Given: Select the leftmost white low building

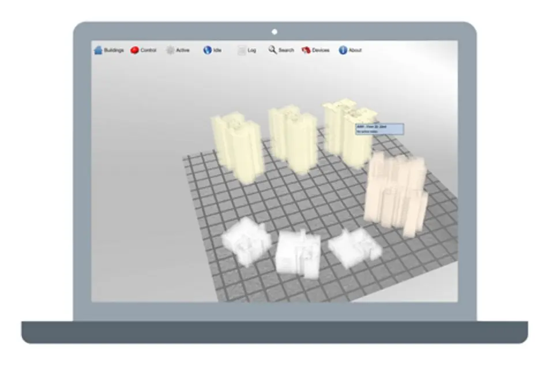Looking at the screenshot, I should coord(246,241).
